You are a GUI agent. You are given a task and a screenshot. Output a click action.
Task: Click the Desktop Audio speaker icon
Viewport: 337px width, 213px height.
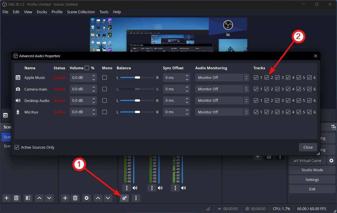pyautogui.click(x=18, y=101)
